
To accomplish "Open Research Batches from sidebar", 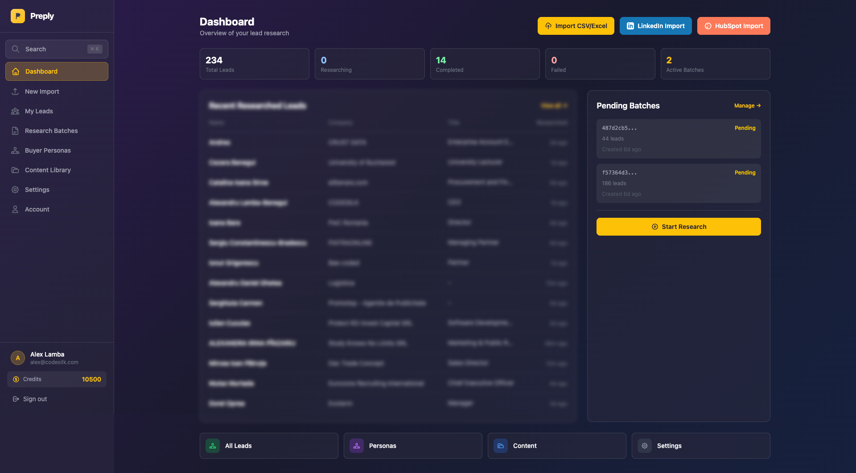I will point(51,131).
